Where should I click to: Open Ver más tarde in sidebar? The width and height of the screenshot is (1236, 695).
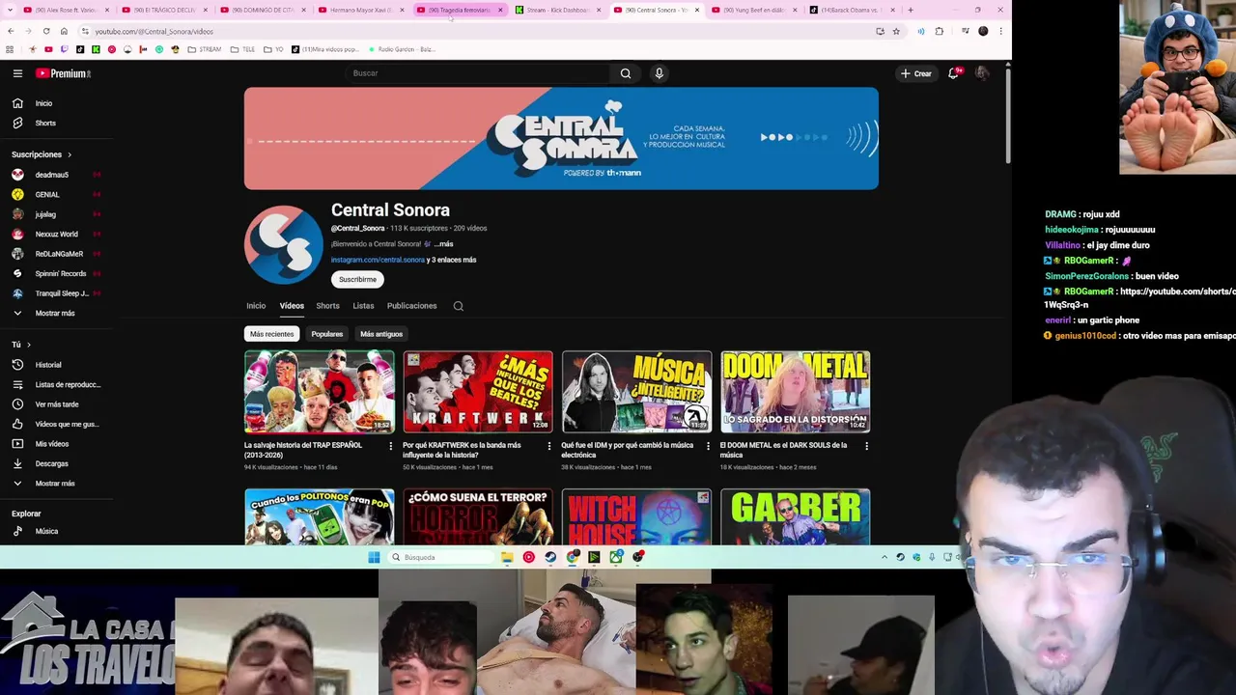(56, 404)
